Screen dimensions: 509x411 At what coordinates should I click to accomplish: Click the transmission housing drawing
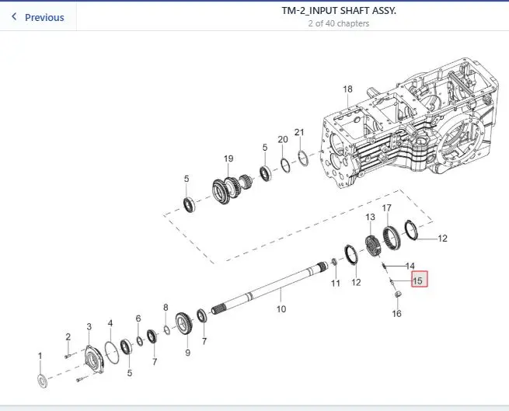click(410, 124)
